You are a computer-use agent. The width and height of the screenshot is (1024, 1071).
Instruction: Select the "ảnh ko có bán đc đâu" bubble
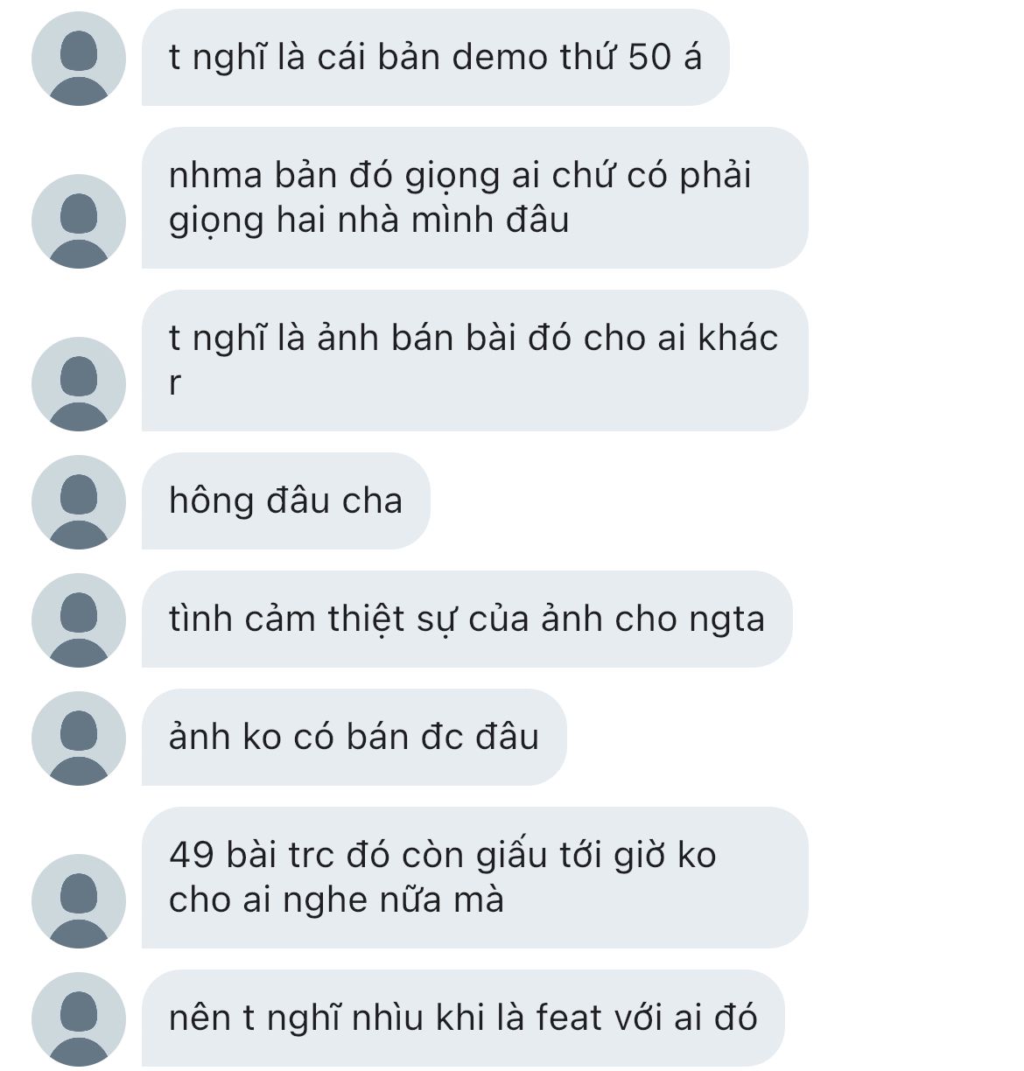[354, 738]
